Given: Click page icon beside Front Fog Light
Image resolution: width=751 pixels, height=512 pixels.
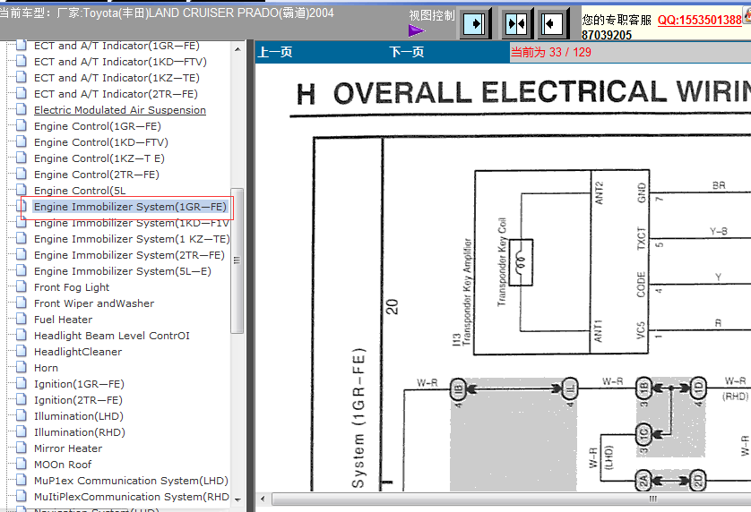Looking at the screenshot, I should 22,286.
